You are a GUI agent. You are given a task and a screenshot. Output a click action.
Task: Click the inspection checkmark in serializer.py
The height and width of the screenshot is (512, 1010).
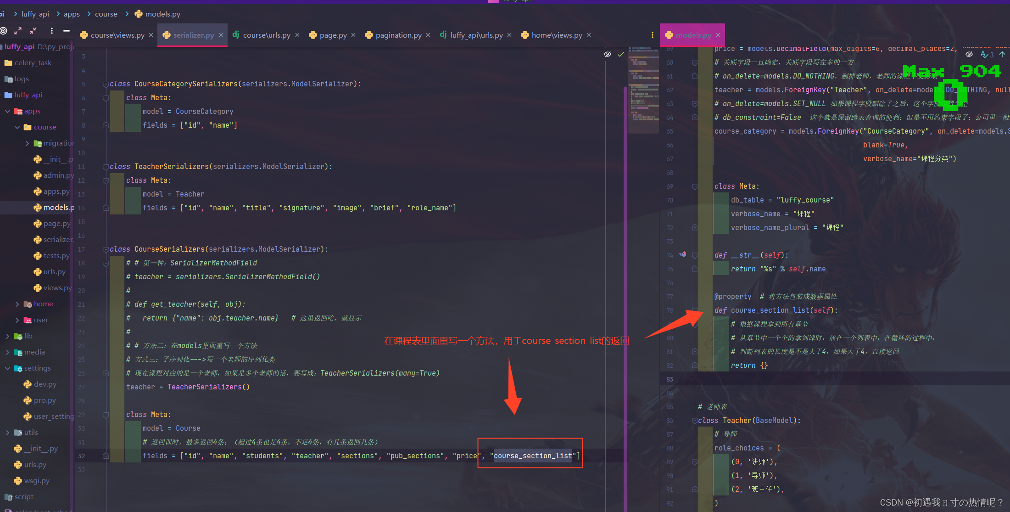pyautogui.click(x=620, y=54)
